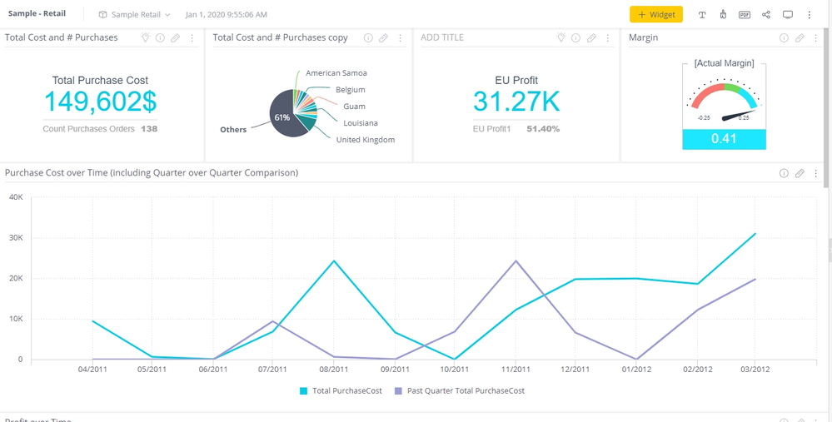The height and width of the screenshot is (422, 832).
Task: Click the yellow + Widget button
Action: (x=655, y=15)
